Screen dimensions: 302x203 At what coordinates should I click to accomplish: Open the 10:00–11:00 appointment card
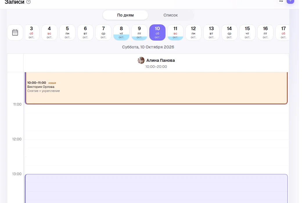point(156,88)
